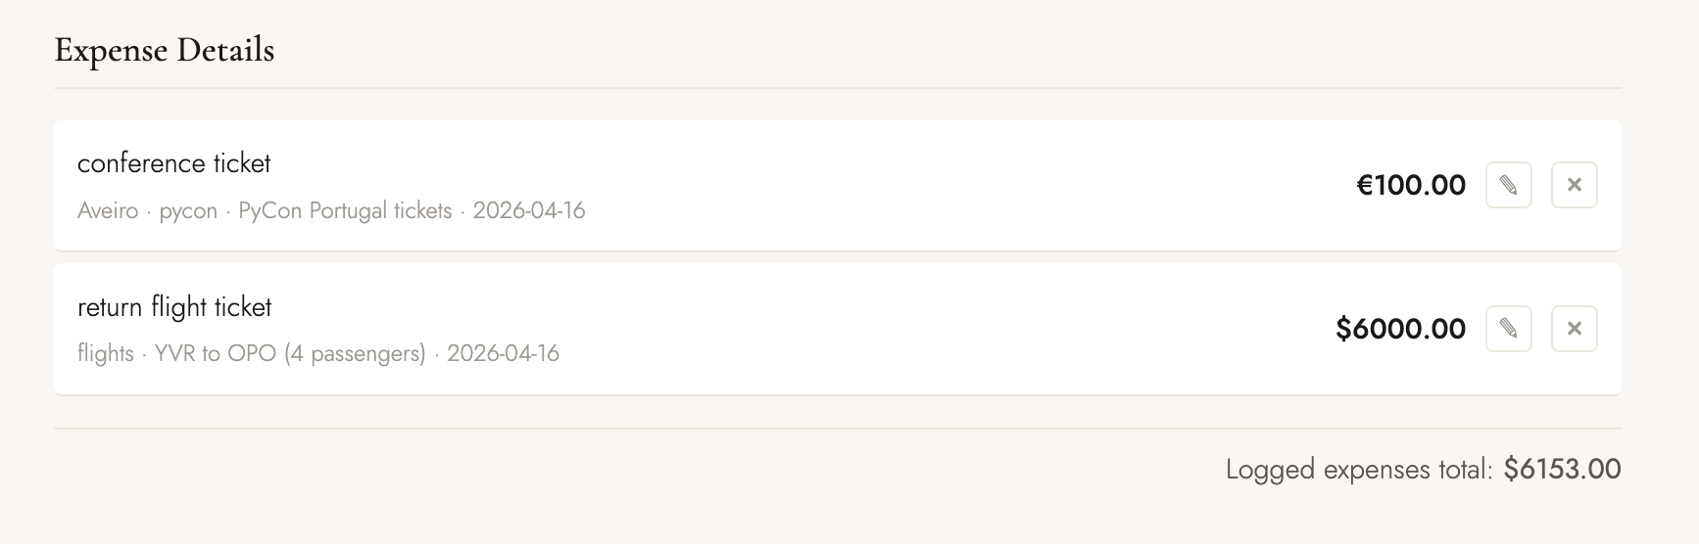
Task: Click the Aveiro location tag
Action: click(108, 211)
